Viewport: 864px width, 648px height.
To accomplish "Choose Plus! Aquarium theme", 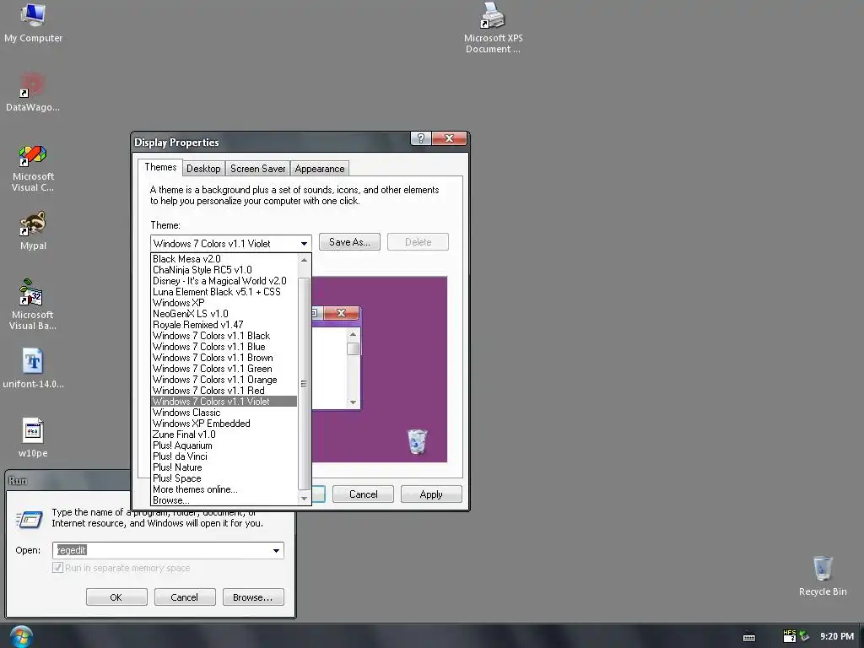I will (x=224, y=445).
